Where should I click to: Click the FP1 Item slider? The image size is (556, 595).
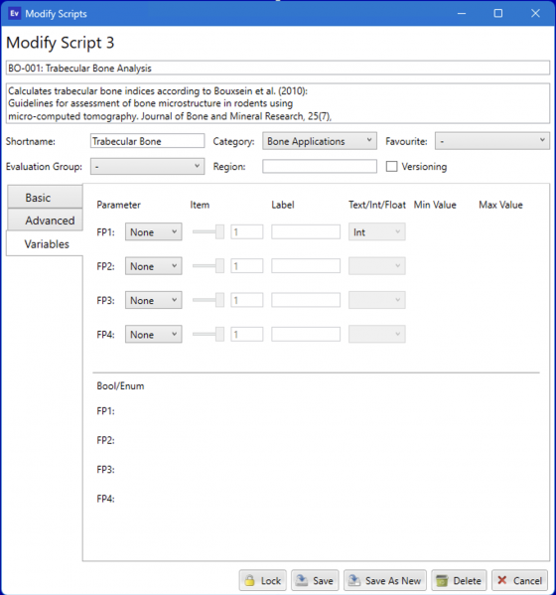pyautogui.click(x=208, y=231)
